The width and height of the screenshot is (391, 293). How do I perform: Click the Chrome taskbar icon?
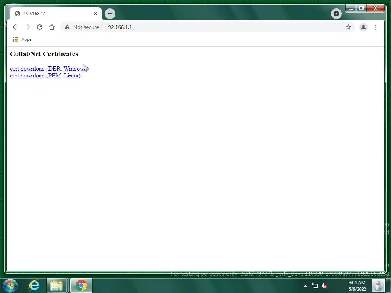click(x=81, y=285)
